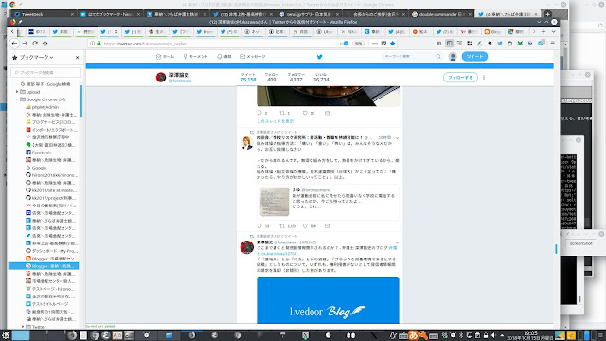Bookmark this page with the blue star icon
The width and height of the screenshot is (606, 341).
coord(393,44)
